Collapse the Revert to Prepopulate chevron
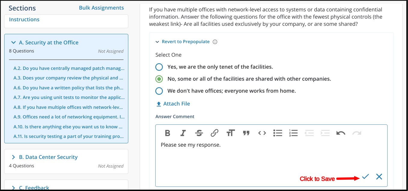 pyautogui.click(x=157, y=42)
